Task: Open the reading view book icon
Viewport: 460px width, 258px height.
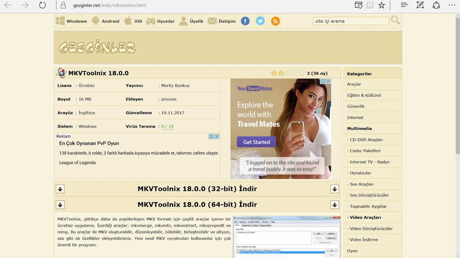Action: (370, 5)
